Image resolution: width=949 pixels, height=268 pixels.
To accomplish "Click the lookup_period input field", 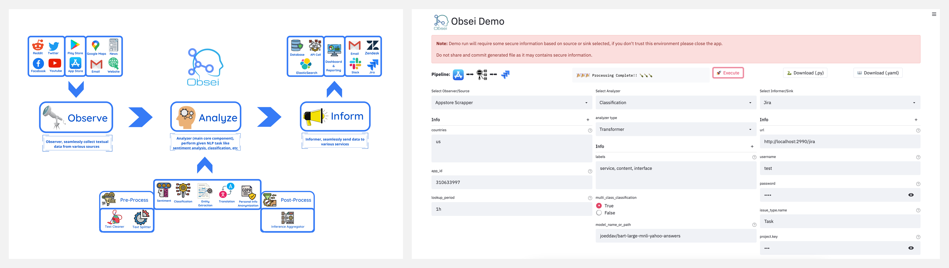I will pos(511,209).
